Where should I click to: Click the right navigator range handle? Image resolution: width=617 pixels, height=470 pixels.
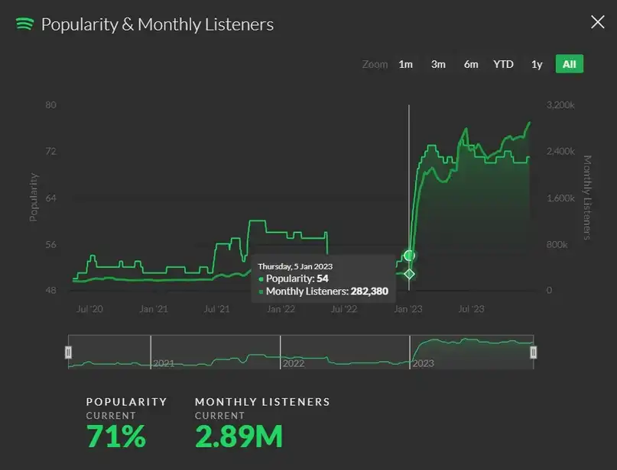point(533,352)
